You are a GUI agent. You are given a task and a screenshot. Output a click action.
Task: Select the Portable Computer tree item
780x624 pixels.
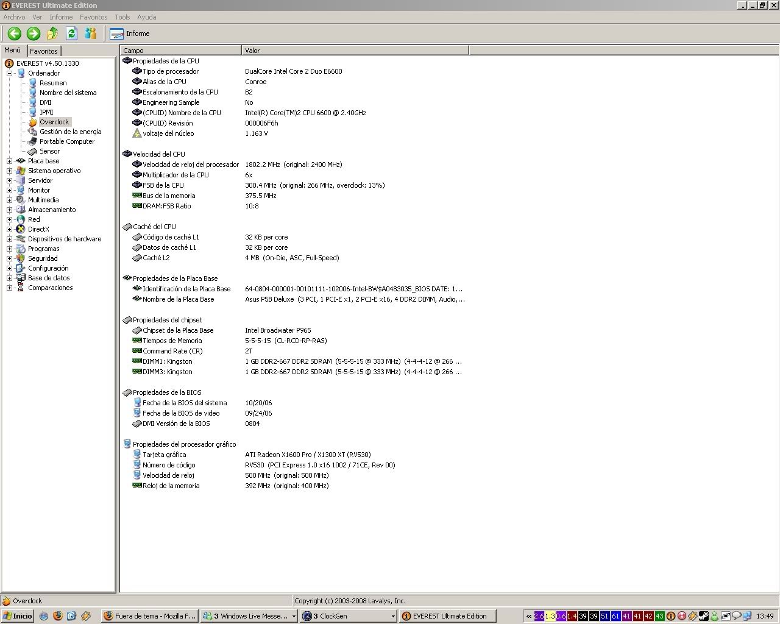coord(67,141)
